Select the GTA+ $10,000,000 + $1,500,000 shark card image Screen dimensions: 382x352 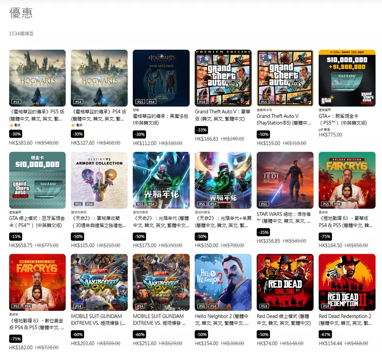tap(347, 78)
